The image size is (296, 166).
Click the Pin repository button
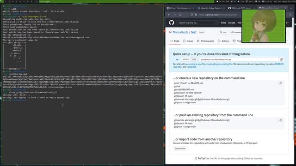coord(223,32)
